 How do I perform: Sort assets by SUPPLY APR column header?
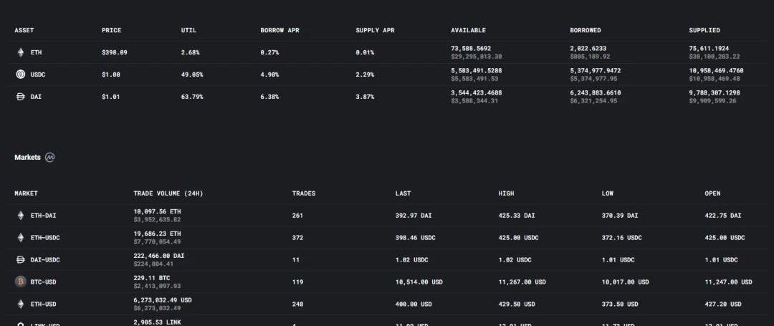pos(375,30)
